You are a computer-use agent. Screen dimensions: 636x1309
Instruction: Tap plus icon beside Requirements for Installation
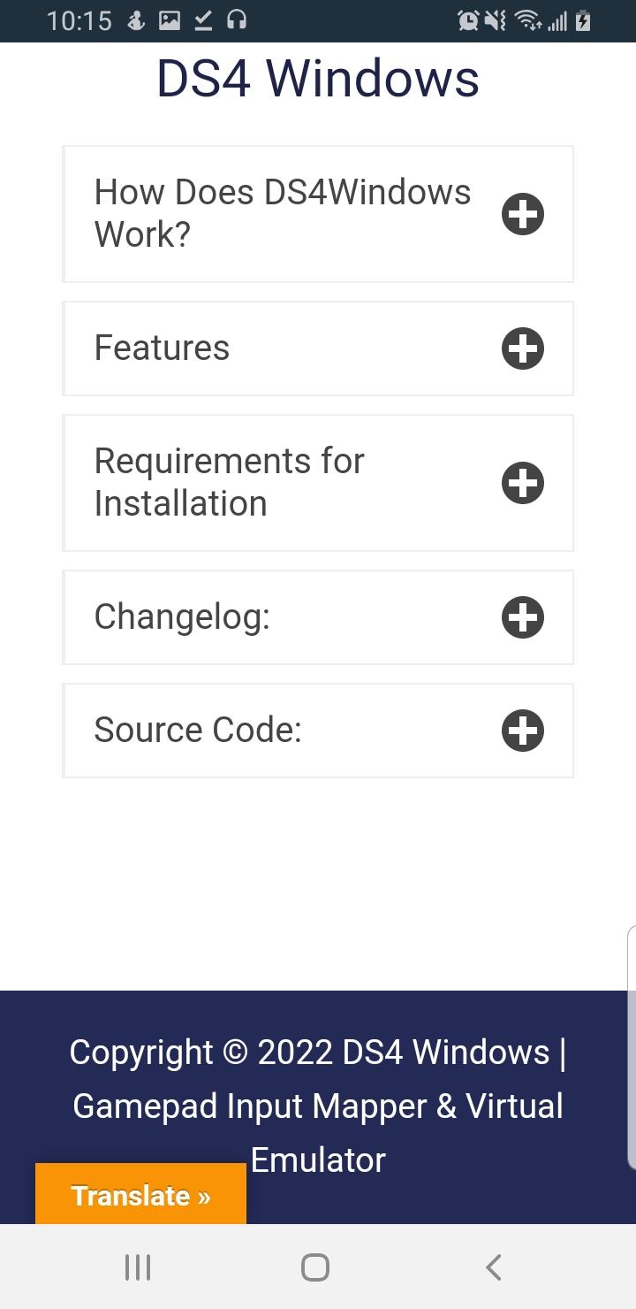pyautogui.click(x=523, y=483)
